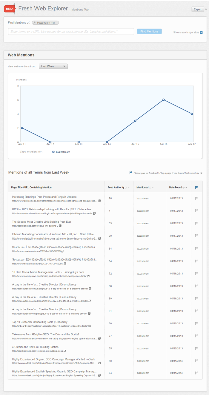Click the Find Mentions button
The width and height of the screenshot is (209, 395).
[149, 31]
